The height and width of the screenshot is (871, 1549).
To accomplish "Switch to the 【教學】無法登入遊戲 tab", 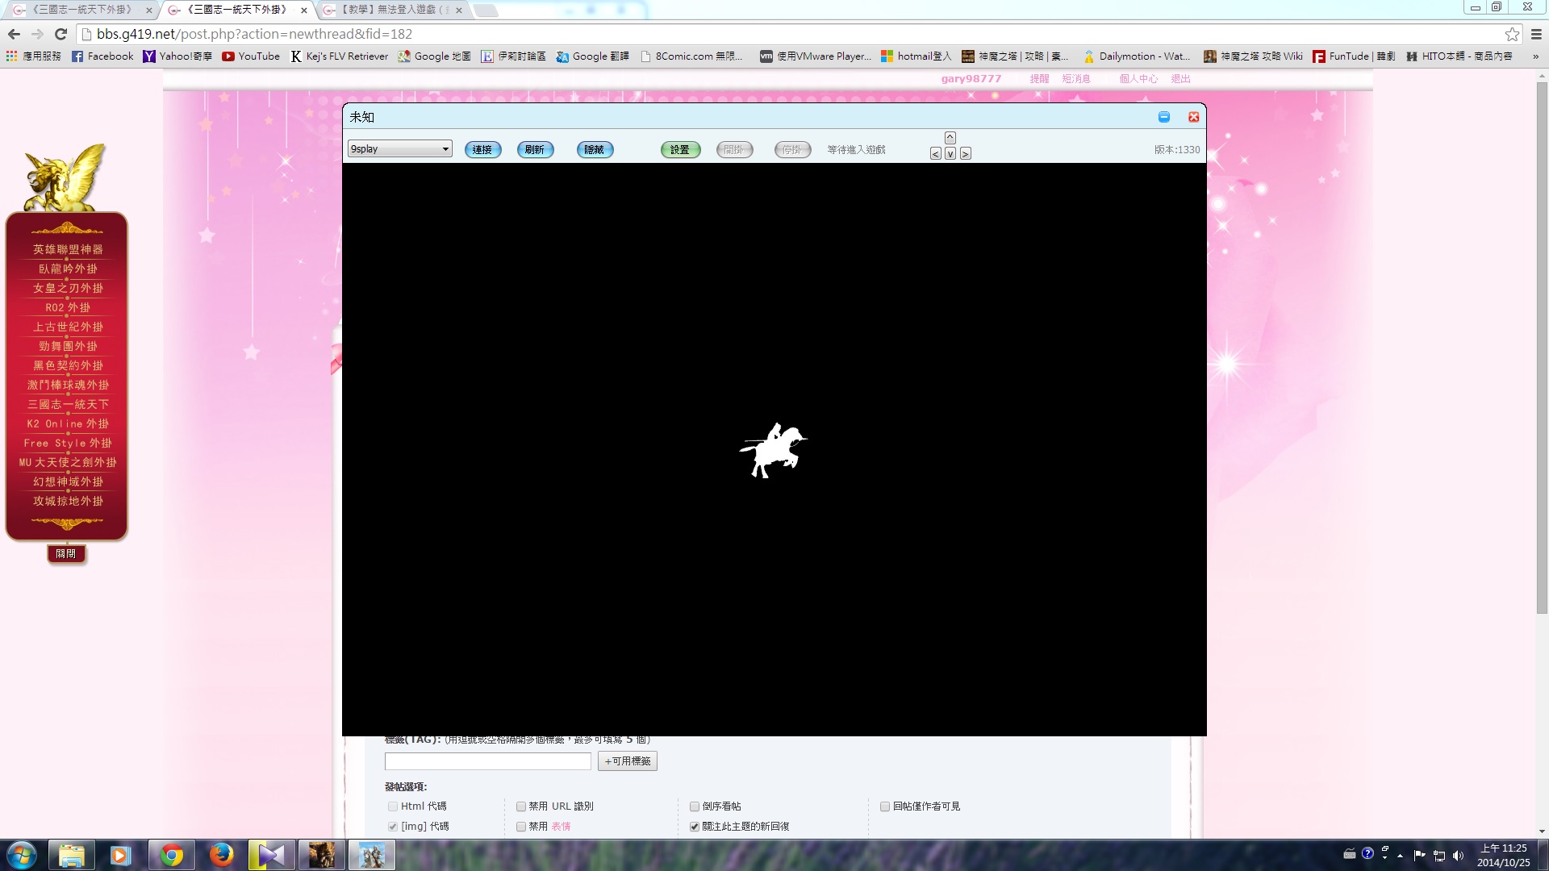I will tap(394, 10).
